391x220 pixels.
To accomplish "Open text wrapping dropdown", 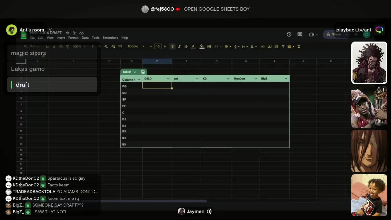I will point(245,46).
